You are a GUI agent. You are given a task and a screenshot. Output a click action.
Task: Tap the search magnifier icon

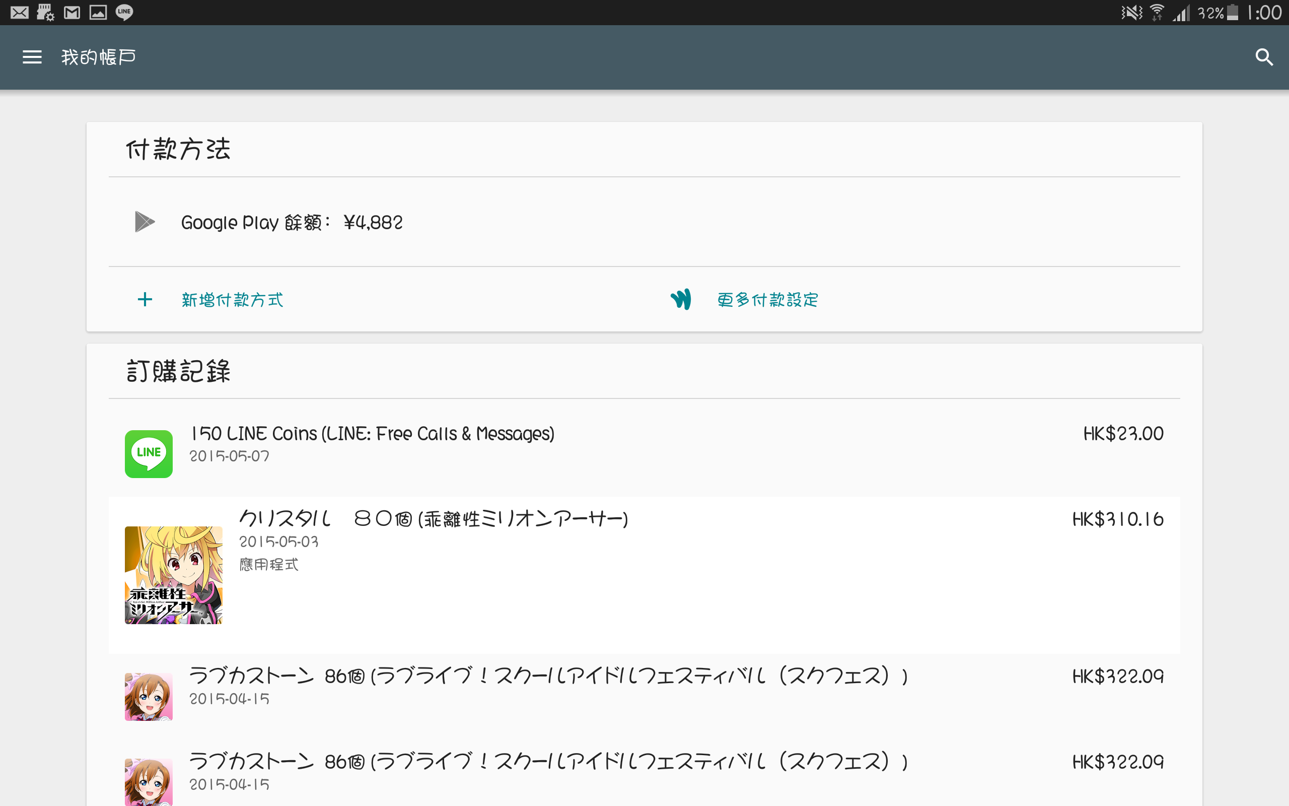click(1264, 57)
